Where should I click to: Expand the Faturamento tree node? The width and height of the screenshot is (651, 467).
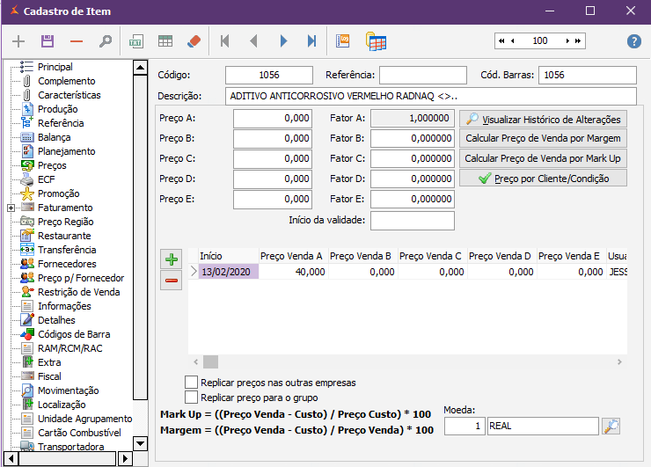(11, 208)
